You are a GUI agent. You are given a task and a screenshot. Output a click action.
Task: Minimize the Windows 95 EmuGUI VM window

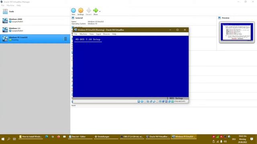170,30
